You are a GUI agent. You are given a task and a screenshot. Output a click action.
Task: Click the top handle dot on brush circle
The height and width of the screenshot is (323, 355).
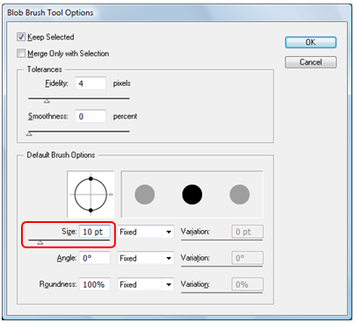click(91, 178)
